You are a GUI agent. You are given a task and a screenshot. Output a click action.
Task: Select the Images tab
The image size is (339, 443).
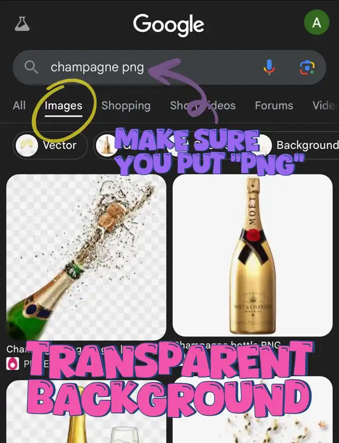[x=63, y=106]
